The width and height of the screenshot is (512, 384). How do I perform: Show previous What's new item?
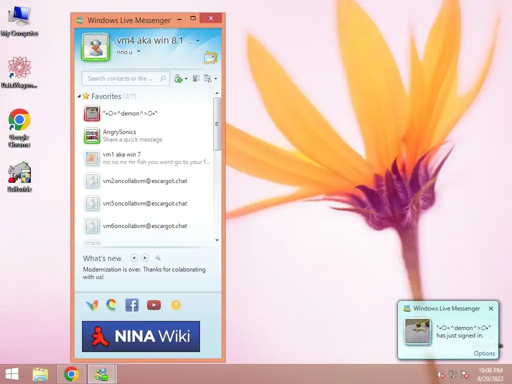click(x=134, y=258)
